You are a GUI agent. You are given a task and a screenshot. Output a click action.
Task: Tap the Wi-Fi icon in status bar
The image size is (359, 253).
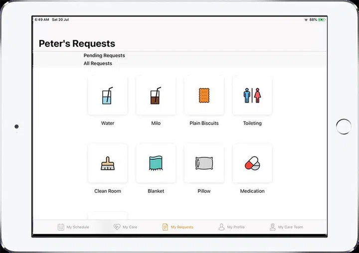(x=306, y=20)
